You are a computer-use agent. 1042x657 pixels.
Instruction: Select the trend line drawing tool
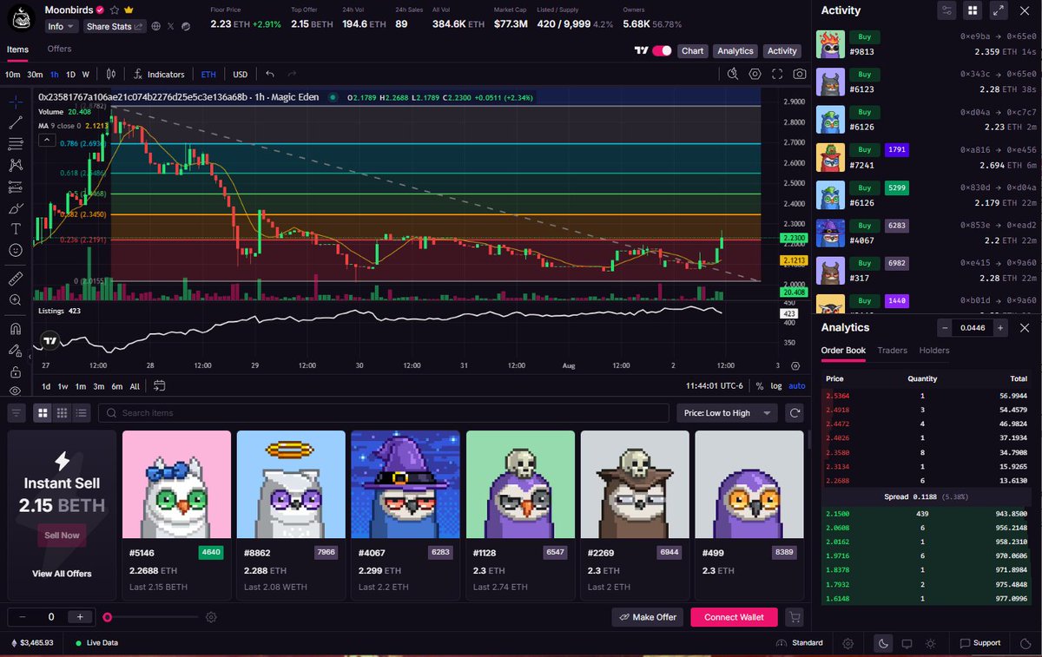tap(16, 122)
